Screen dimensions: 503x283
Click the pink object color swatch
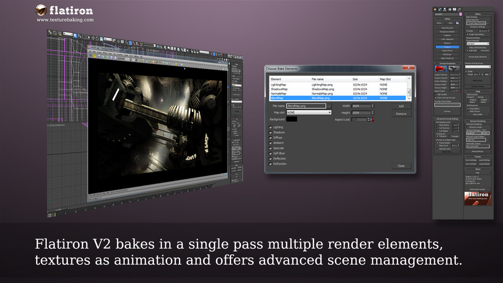pos(460,15)
